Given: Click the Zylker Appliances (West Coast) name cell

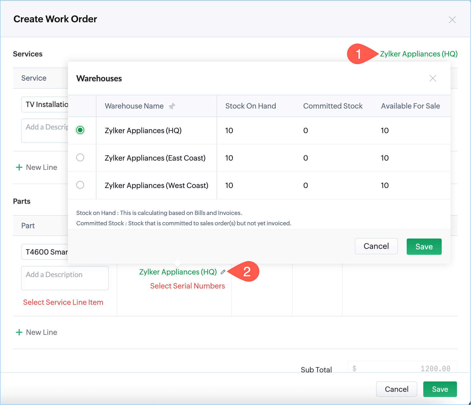Looking at the screenshot, I should [x=156, y=185].
